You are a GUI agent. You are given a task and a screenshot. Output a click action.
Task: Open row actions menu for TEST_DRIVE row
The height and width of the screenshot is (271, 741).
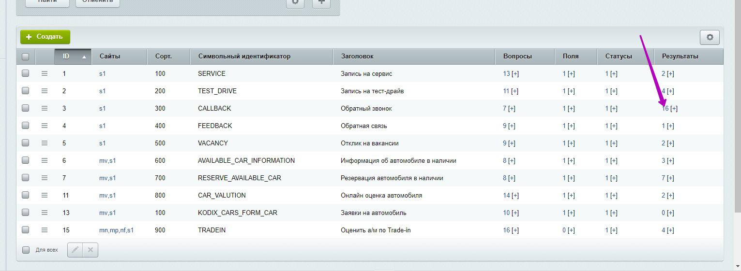coord(45,91)
